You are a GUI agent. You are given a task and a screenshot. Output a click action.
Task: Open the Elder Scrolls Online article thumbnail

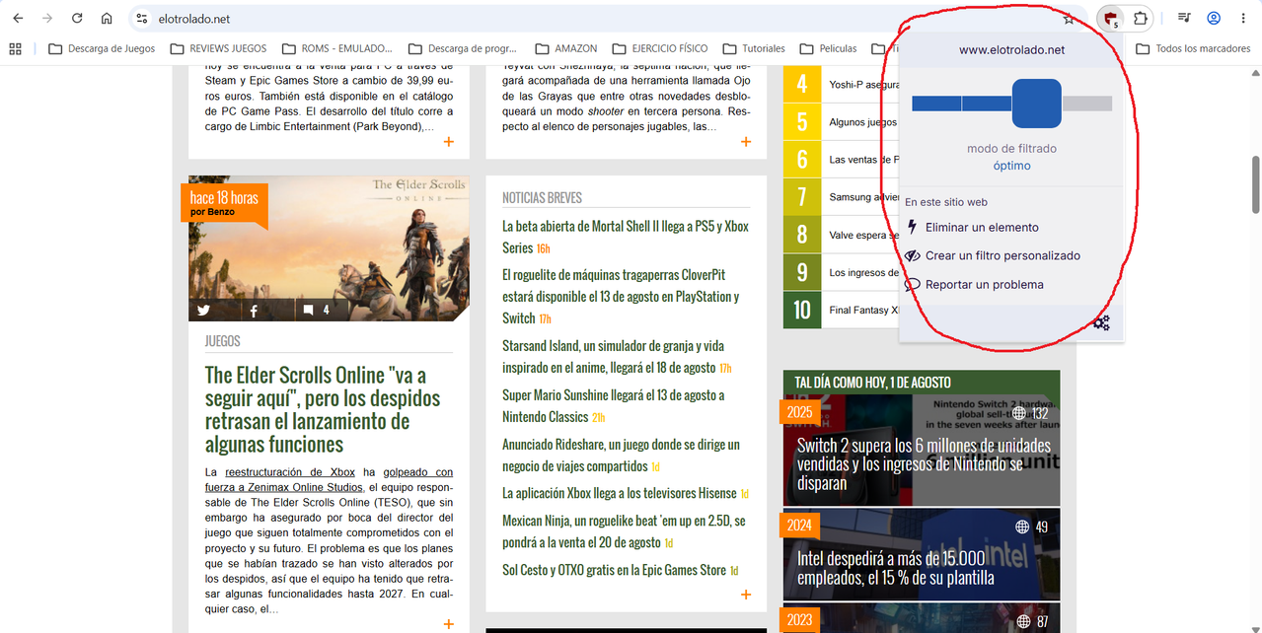point(329,248)
